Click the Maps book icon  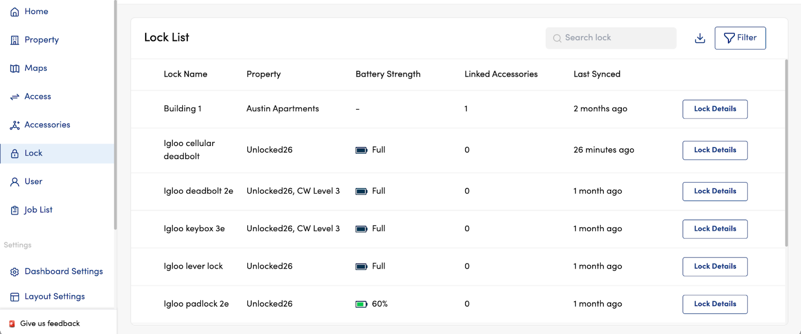(15, 68)
